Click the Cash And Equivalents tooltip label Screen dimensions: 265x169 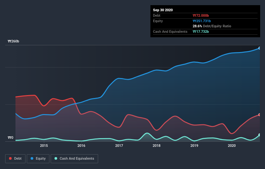coord(170,31)
